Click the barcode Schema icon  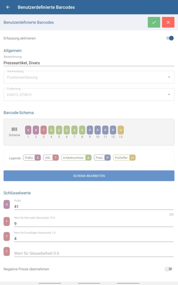[14, 129]
